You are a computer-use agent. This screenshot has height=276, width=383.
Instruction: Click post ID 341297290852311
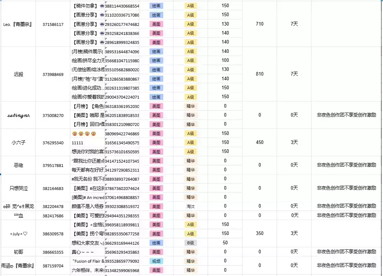click(122, 170)
